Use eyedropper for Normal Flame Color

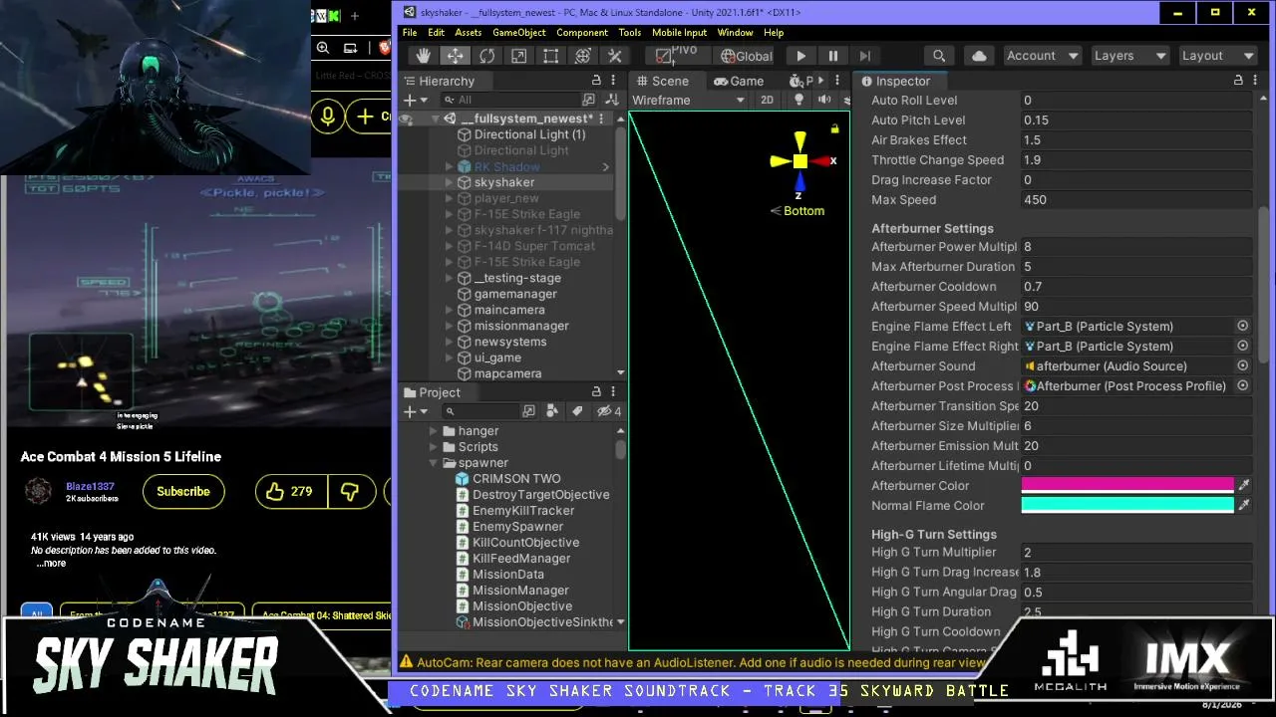point(1243,506)
